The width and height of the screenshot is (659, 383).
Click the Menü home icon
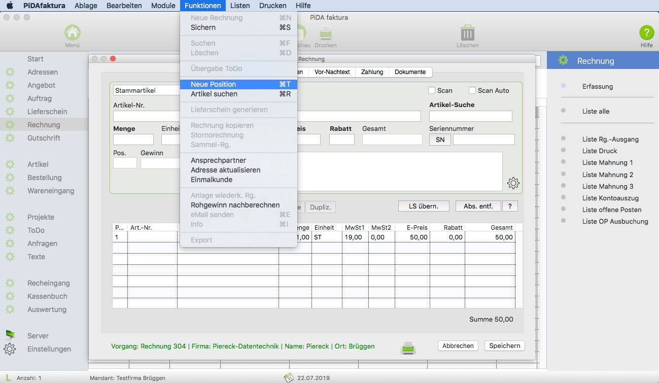[73, 33]
